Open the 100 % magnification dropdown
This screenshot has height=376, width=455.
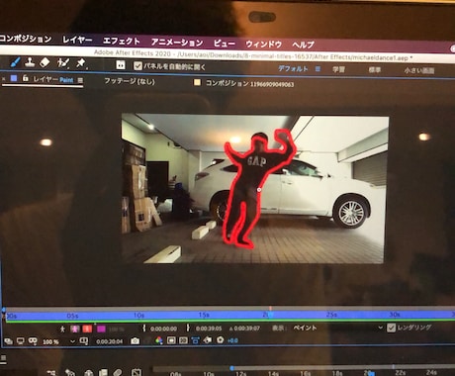[58, 341]
